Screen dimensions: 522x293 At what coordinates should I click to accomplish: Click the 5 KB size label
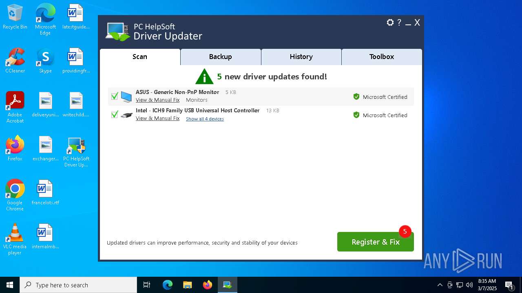pyautogui.click(x=231, y=92)
